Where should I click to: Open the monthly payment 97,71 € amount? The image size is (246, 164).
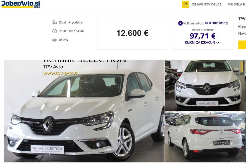[202, 36]
